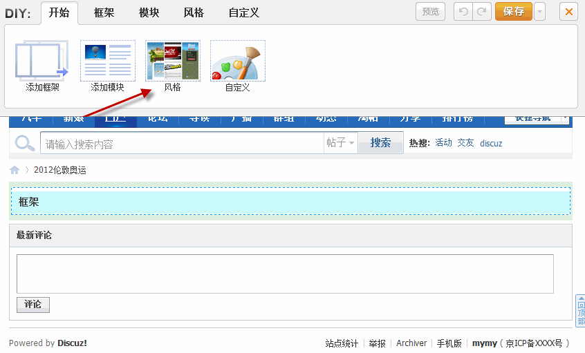Open the 帖子 search type dropdown
Viewport: 585px width, 353px height.
coord(340,143)
